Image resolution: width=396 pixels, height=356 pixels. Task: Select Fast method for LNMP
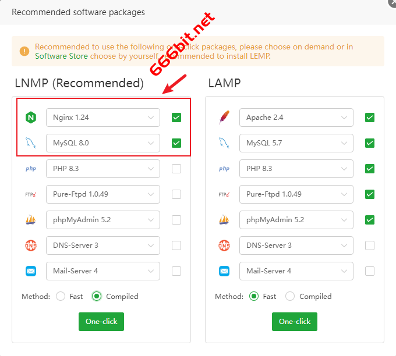61,296
